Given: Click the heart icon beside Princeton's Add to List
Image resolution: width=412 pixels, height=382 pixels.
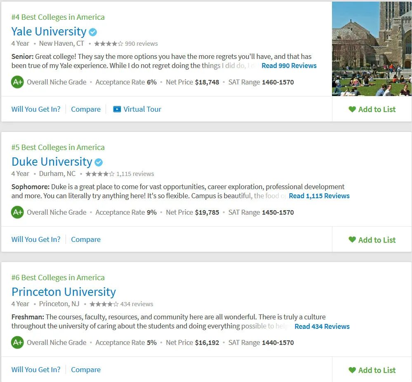Looking at the screenshot, I should [352, 370].
